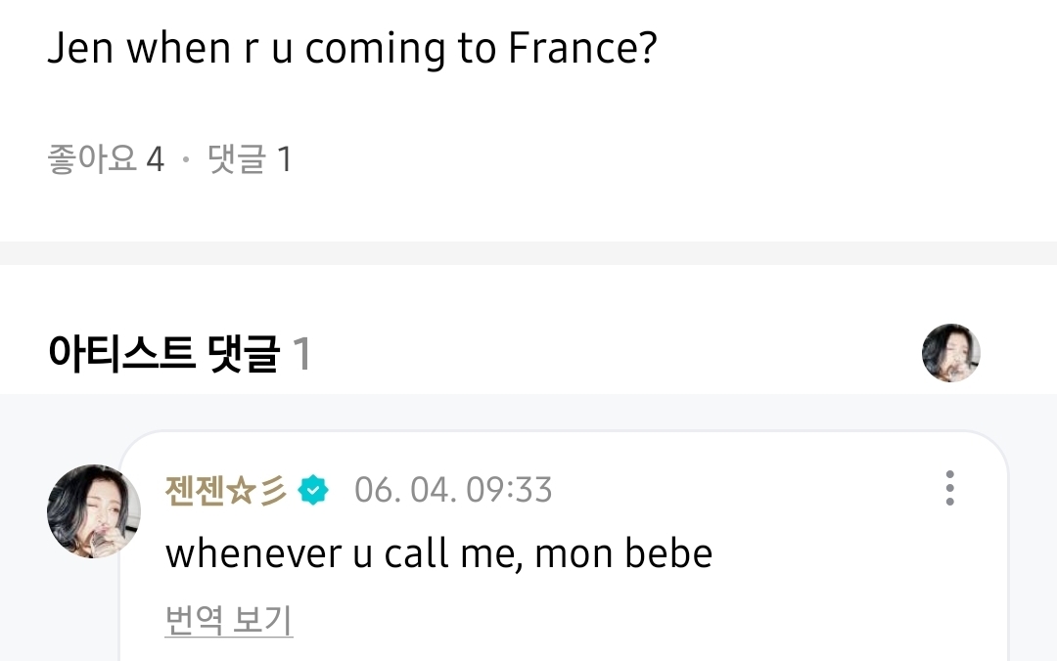Tap the ☆彡 symbols in the artist name
Viewport: 1057px width, 661px height.
click(x=257, y=489)
